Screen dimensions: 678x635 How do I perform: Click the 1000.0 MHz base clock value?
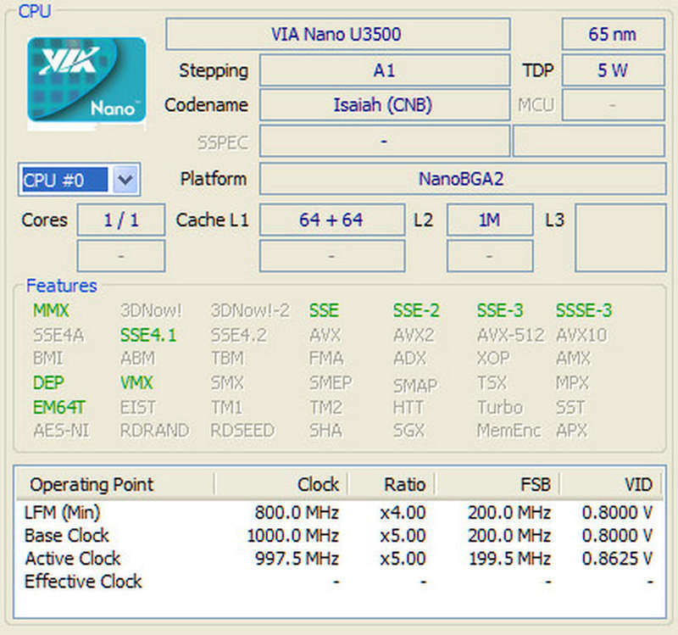pyautogui.click(x=292, y=536)
